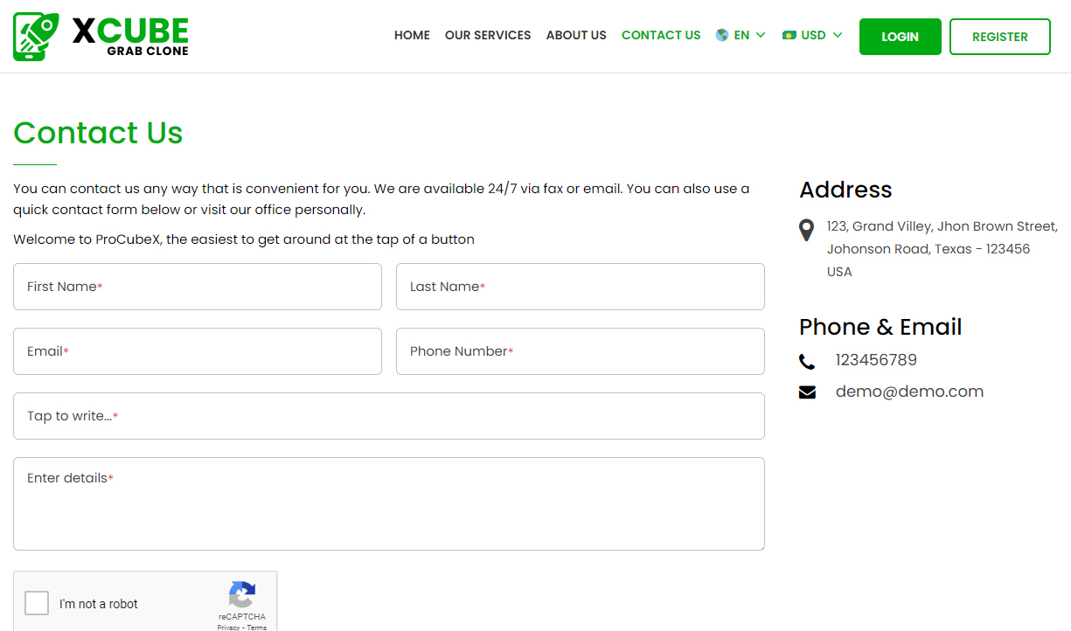Navigate to the About Us page

click(x=576, y=35)
